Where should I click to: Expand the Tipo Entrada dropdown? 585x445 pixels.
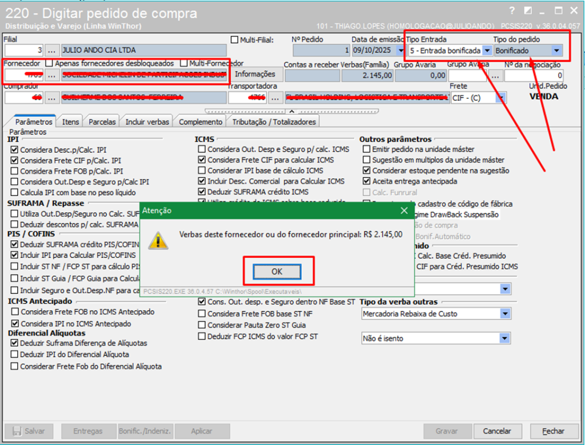[486, 51]
